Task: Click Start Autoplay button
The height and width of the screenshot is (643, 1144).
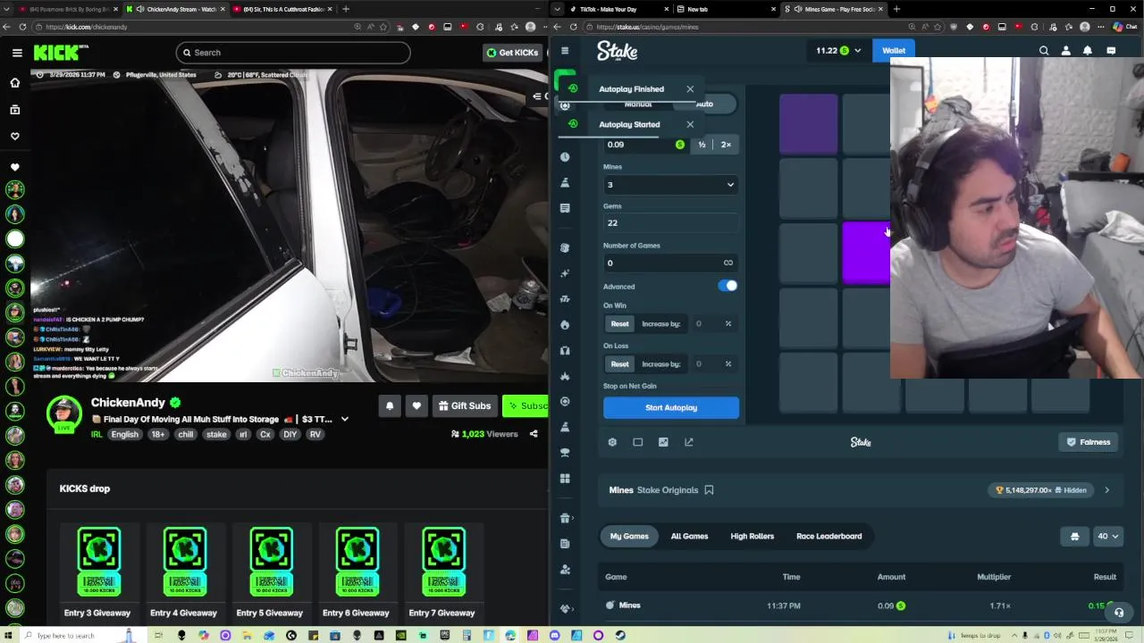Action: click(x=671, y=408)
